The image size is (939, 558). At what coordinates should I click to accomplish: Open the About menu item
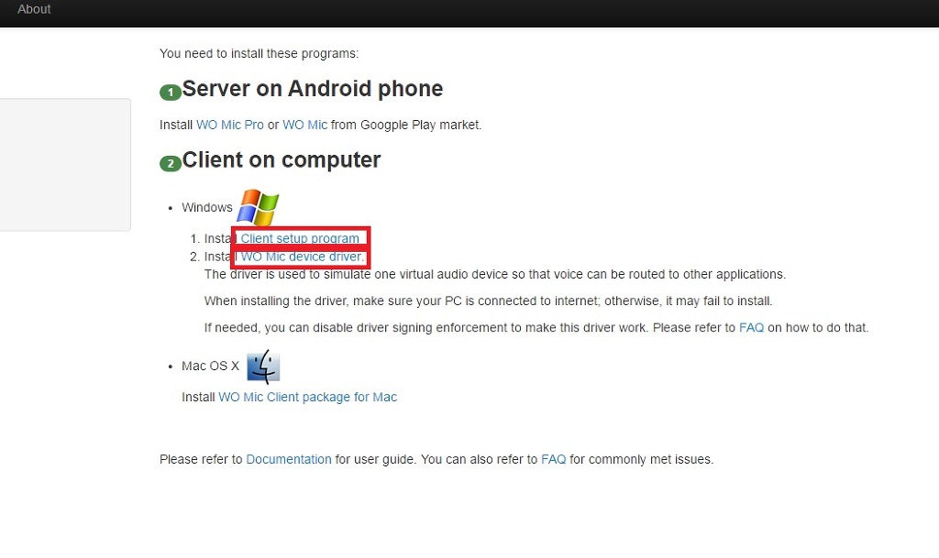pos(34,9)
